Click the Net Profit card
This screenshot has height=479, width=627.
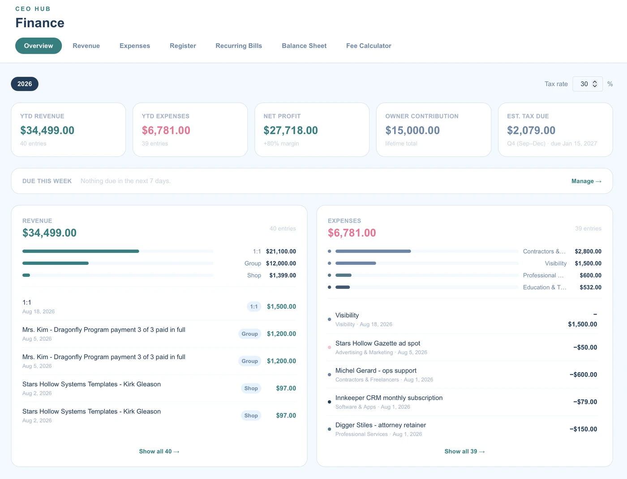point(312,130)
